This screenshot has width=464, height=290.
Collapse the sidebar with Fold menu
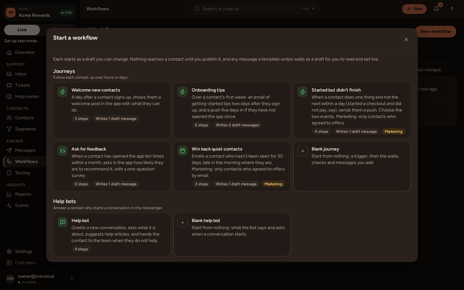pos(25,263)
